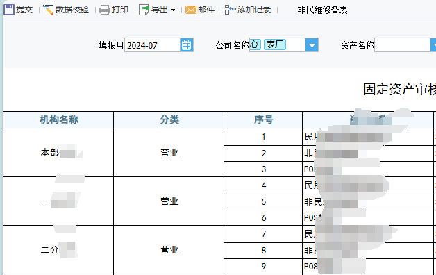
Task: Open the 资产名称 dropdown
Action: [x=433, y=45]
